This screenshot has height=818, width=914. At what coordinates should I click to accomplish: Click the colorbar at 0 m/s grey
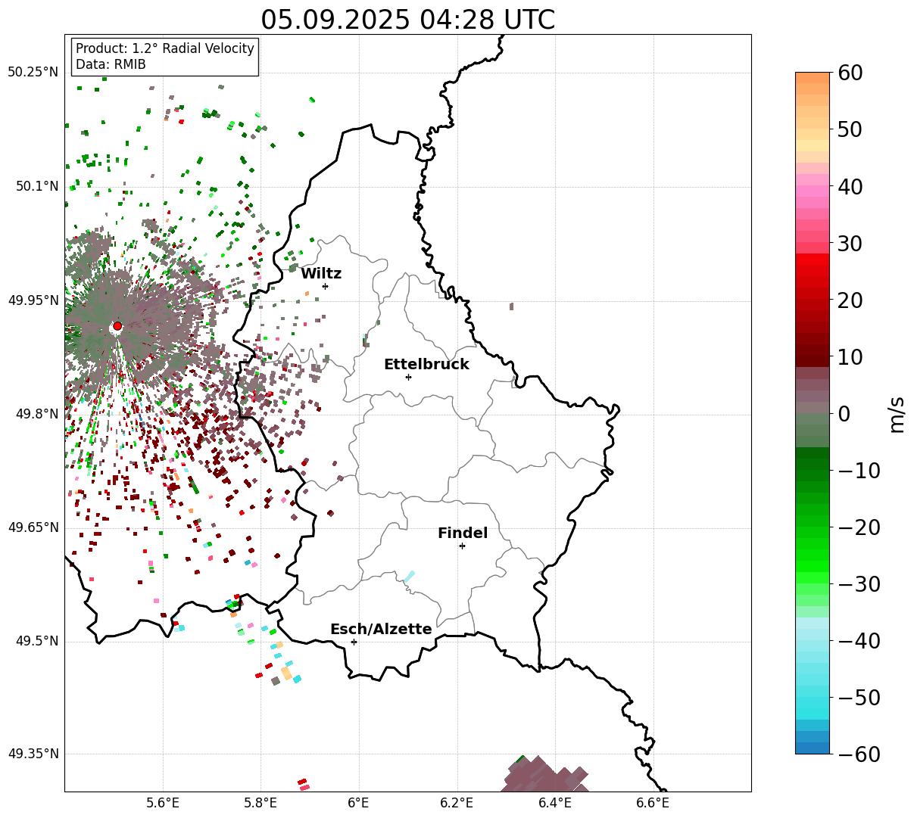pyautogui.click(x=813, y=413)
